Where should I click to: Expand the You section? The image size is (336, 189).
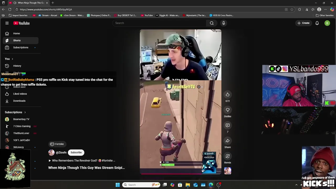click(x=9, y=59)
